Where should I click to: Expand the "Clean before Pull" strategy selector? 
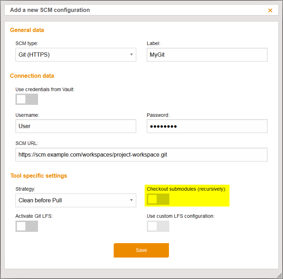(x=76, y=200)
